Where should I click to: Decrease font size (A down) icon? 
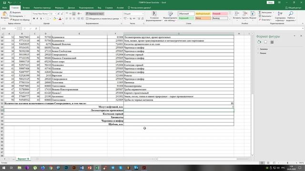(62, 14)
